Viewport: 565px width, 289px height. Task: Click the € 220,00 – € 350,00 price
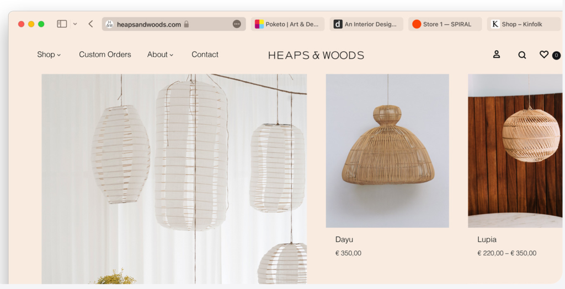pos(507,253)
